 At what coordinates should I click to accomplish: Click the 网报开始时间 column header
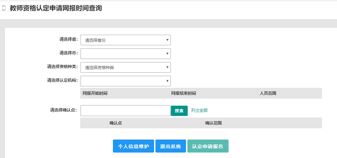tap(95, 93)
